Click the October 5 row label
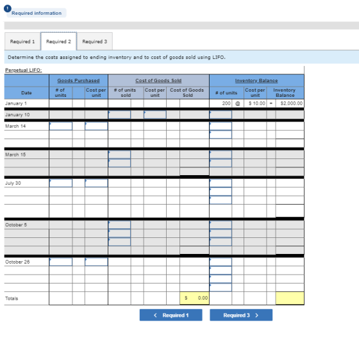This screenshot has width=359, height=347. click(16, 224)
